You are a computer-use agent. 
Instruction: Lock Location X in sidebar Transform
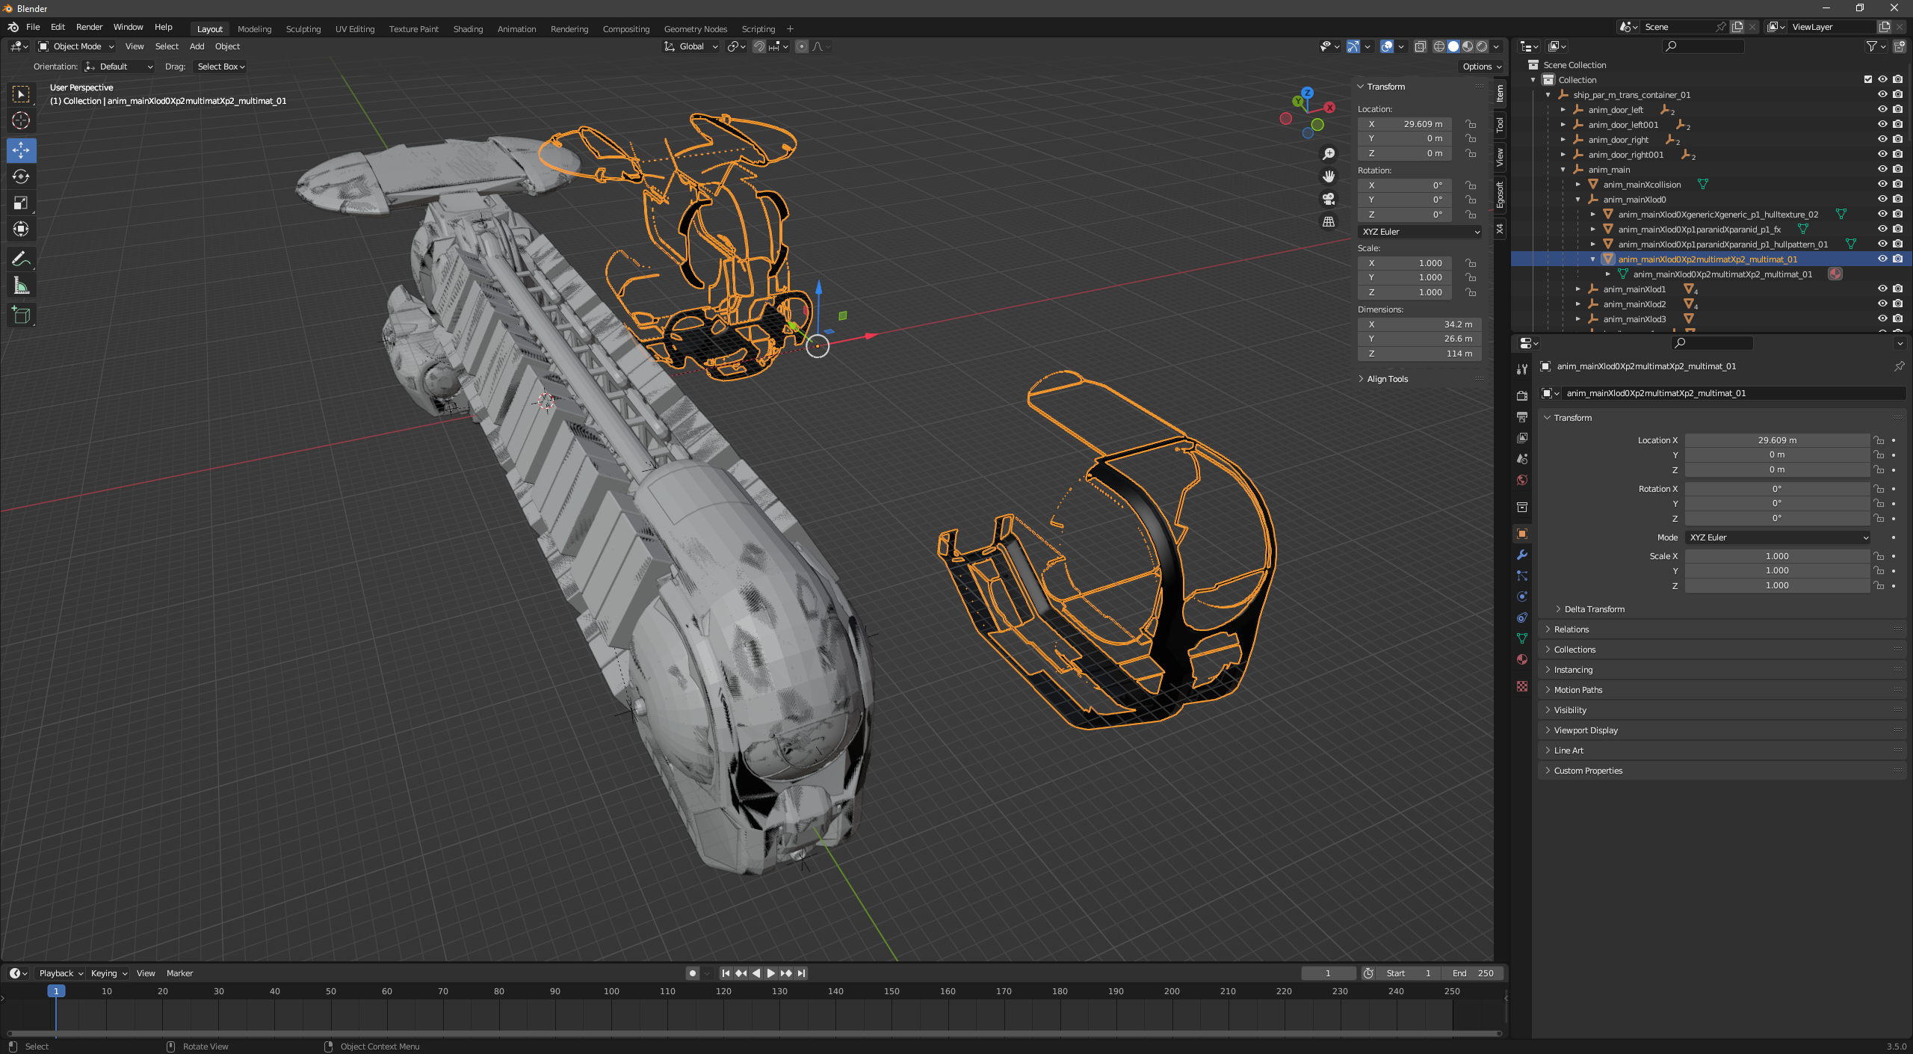pos(1470,124)
